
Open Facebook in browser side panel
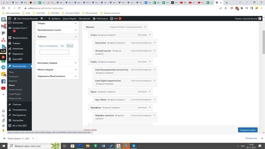click(3, 82)
